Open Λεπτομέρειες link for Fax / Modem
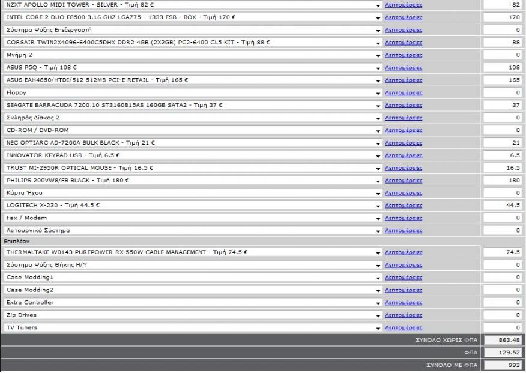 [x=404, y=218]
